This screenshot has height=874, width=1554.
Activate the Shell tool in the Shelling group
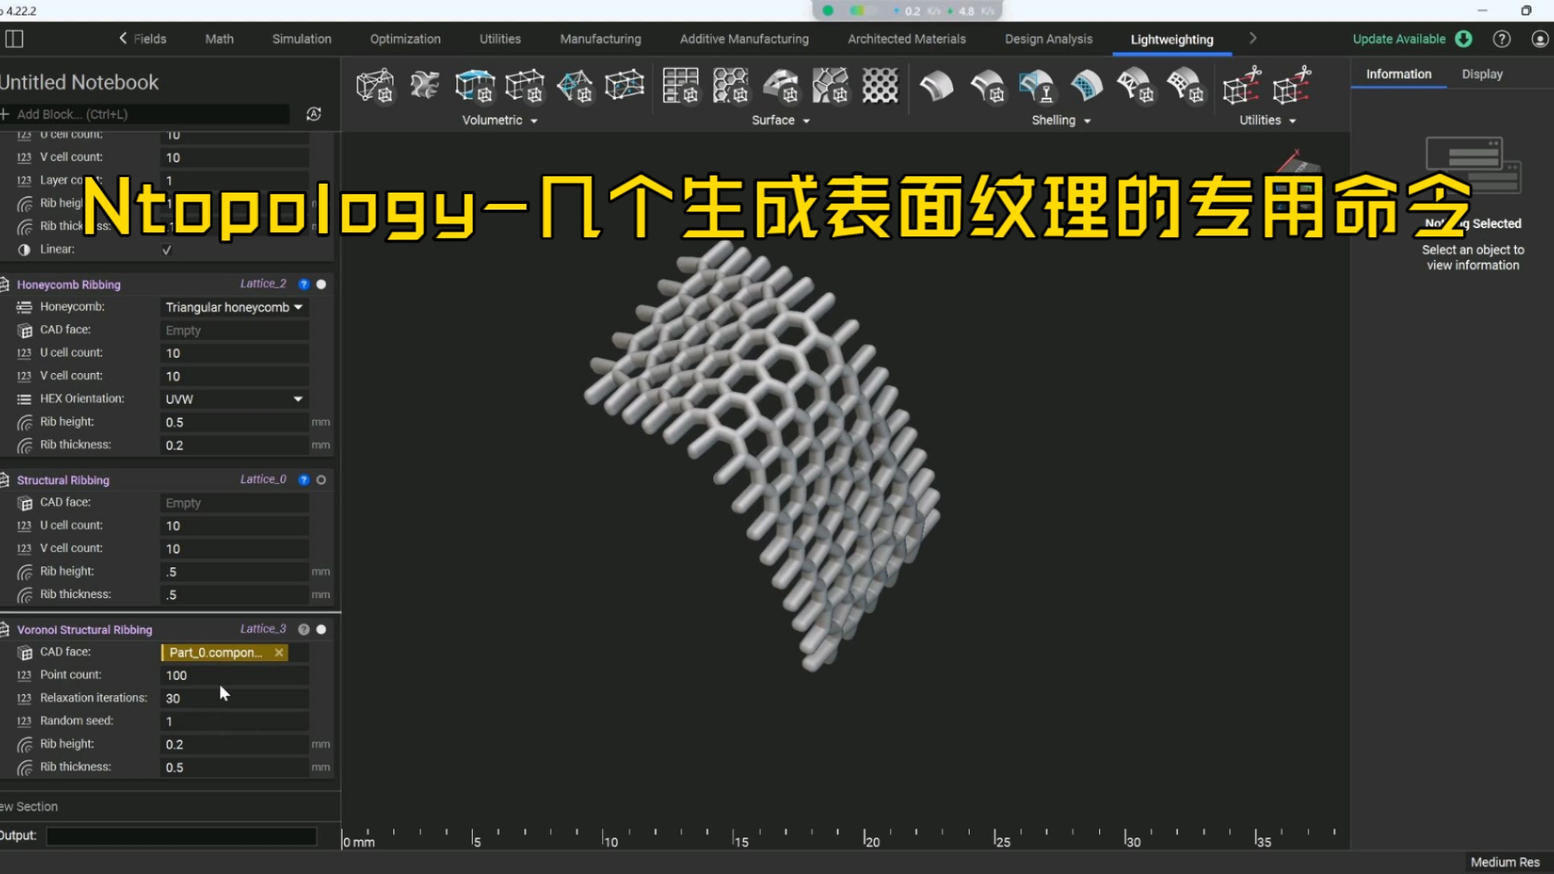pyautogui.click(x=937, y=87)
